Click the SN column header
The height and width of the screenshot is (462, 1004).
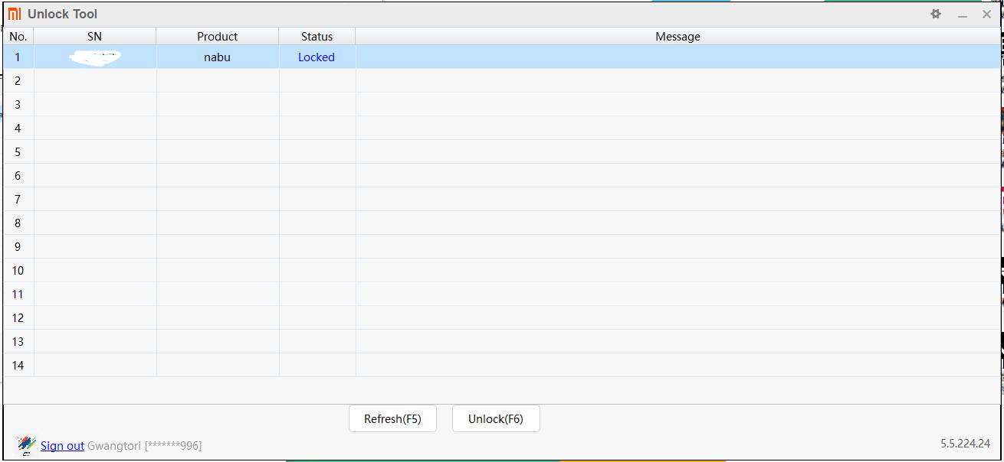click(95, 36)
